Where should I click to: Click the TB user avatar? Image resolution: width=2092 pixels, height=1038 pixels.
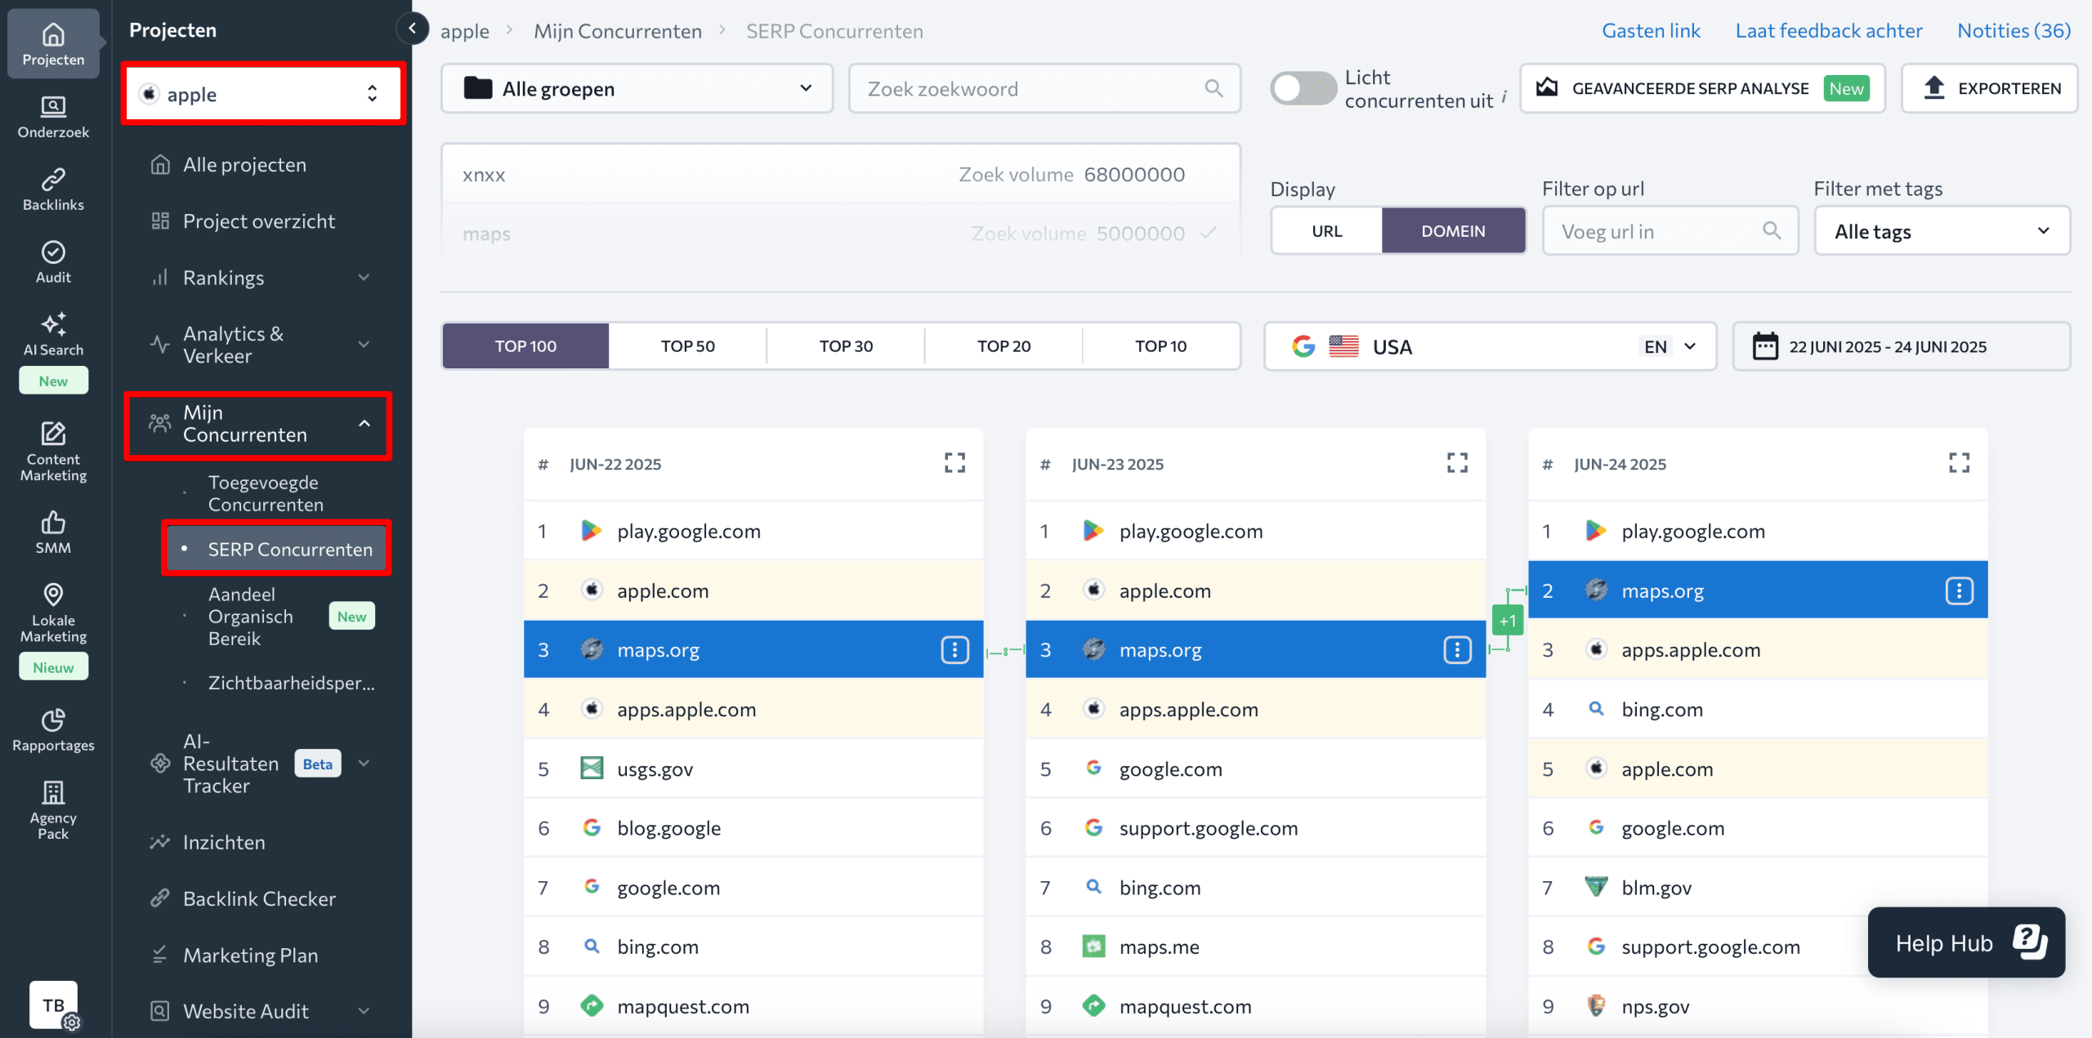pos(53,1005)
